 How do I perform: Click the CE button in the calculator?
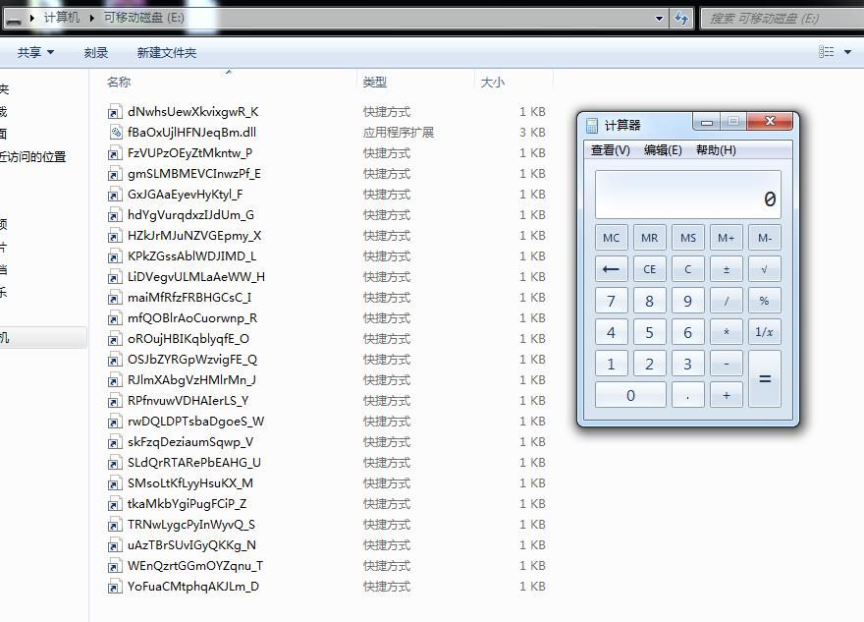pyautogui.click(x=650, y=269)
